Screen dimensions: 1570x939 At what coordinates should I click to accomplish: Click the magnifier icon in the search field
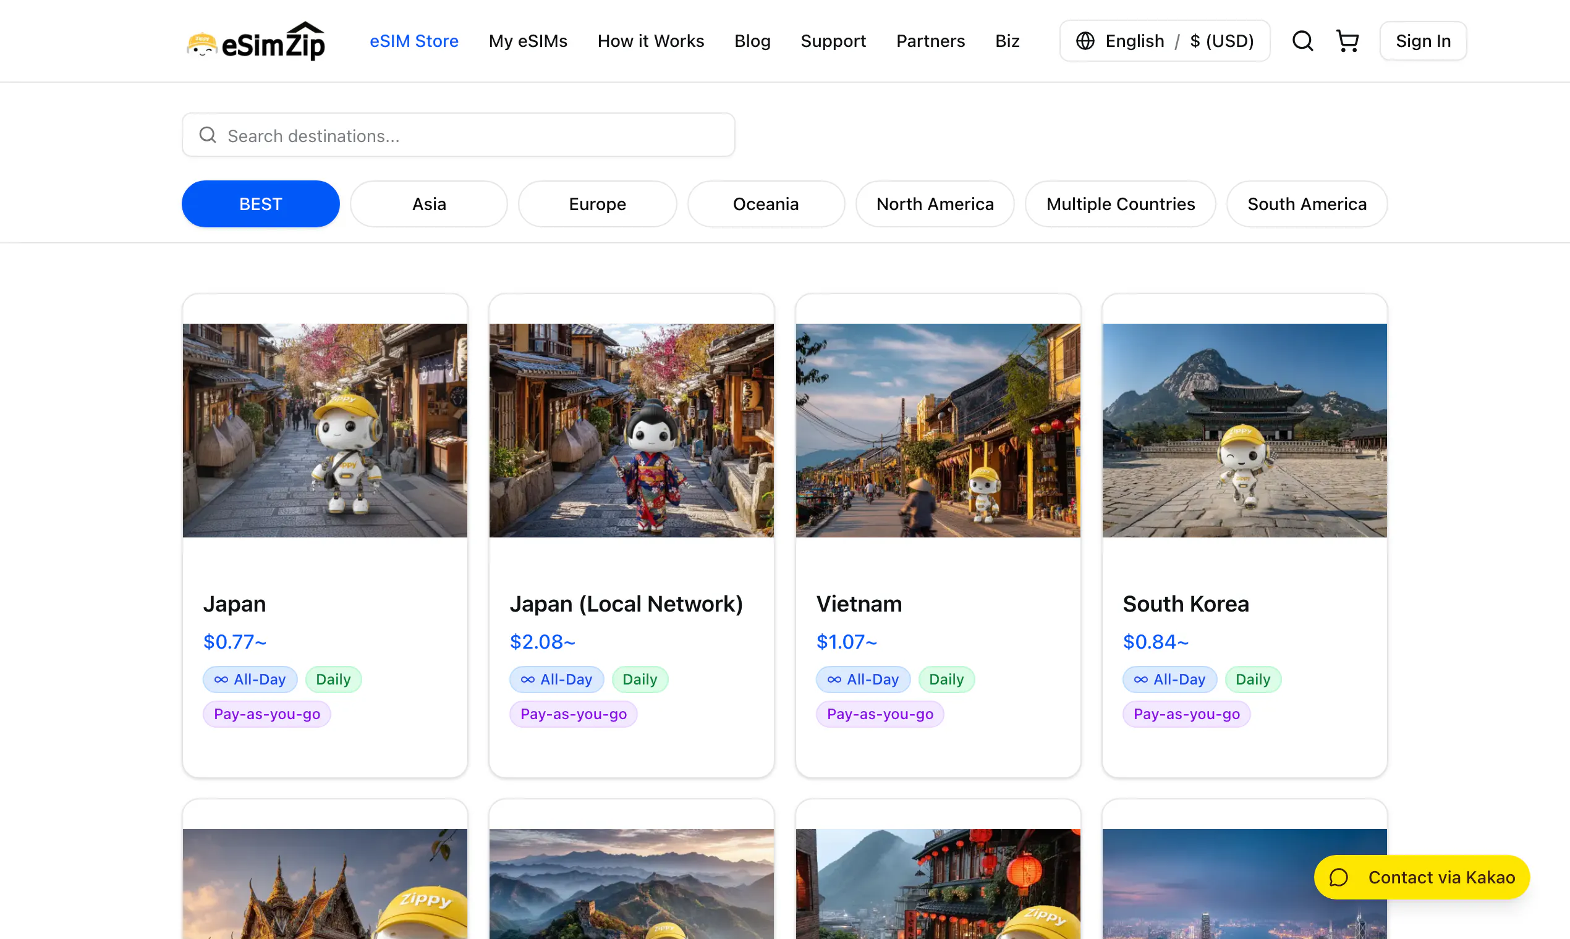pyautogui.click(x=208, y=135)
